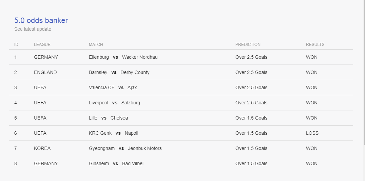Click 'See latest update' subtitle text
The width and height of the screenshot is (365, 181).
[x=33, y=29]
